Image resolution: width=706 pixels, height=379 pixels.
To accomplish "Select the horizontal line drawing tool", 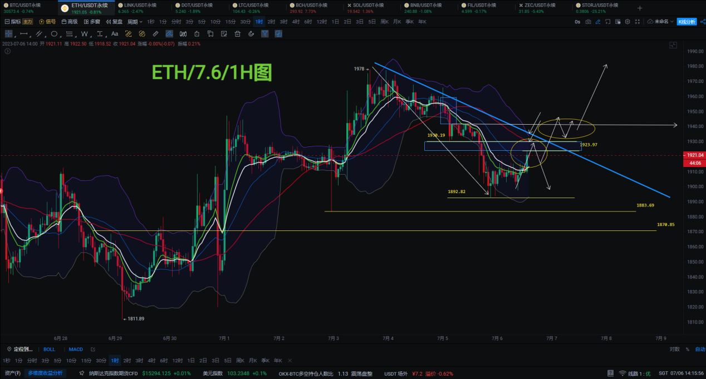I will click(x=23, y=34).
